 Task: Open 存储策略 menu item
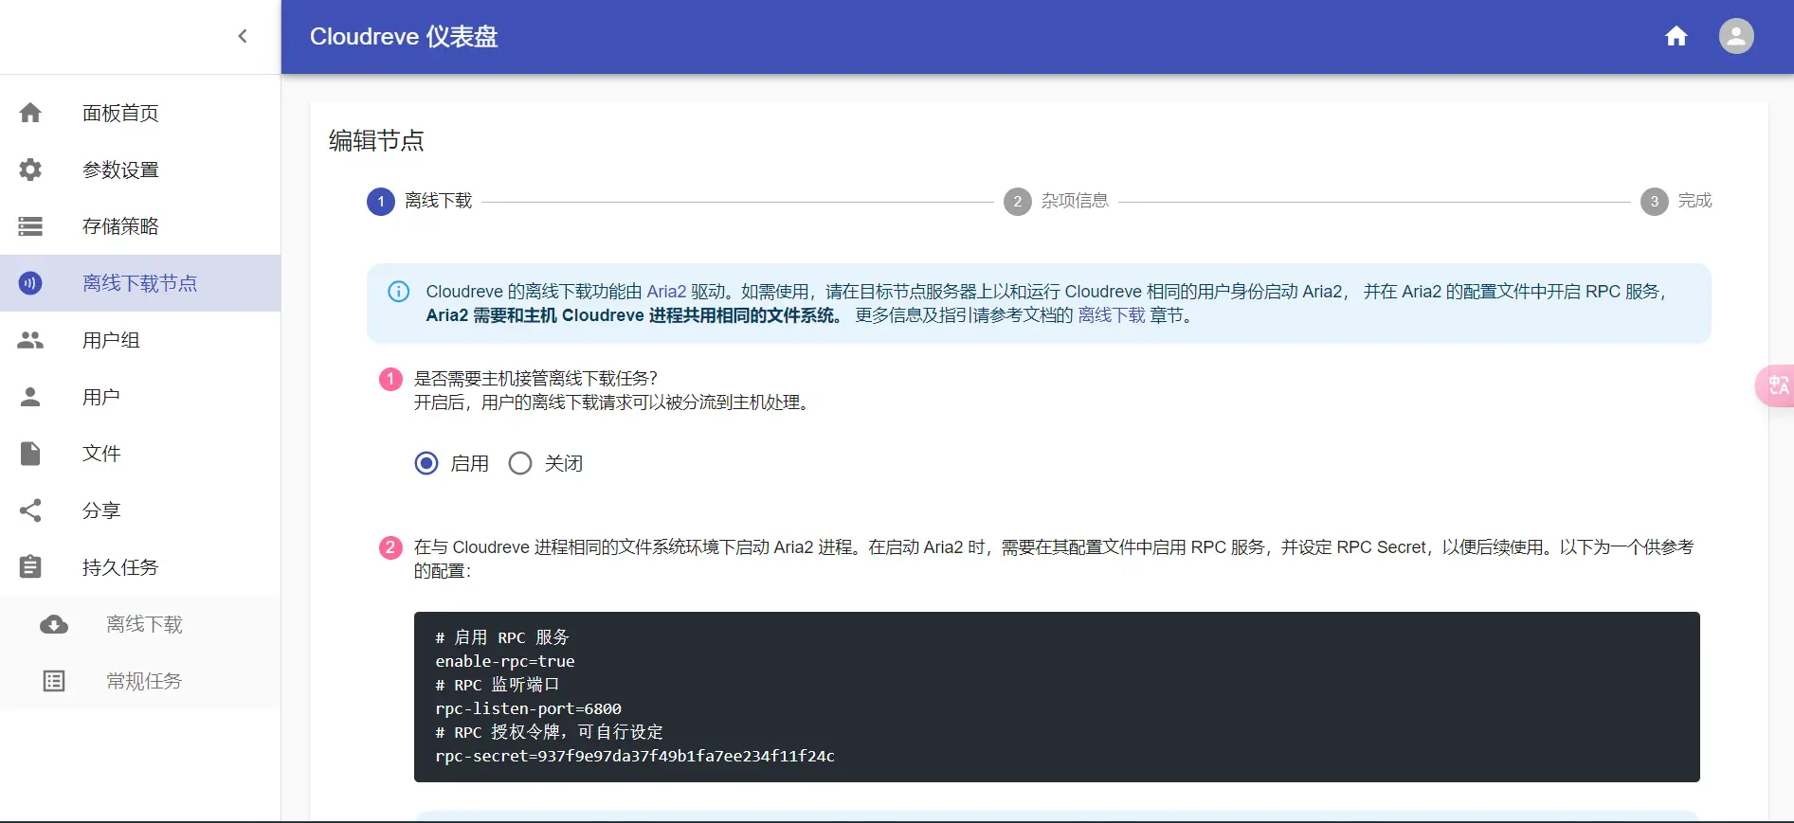pyautogui.click(x=140, y=226)
